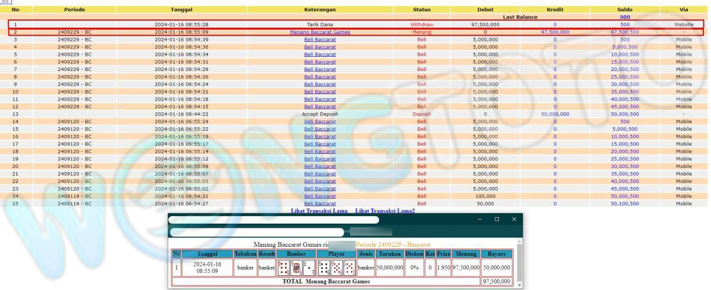
Task: Open 'Lihat Transaksi Lama' link
Action: [319, 211]
